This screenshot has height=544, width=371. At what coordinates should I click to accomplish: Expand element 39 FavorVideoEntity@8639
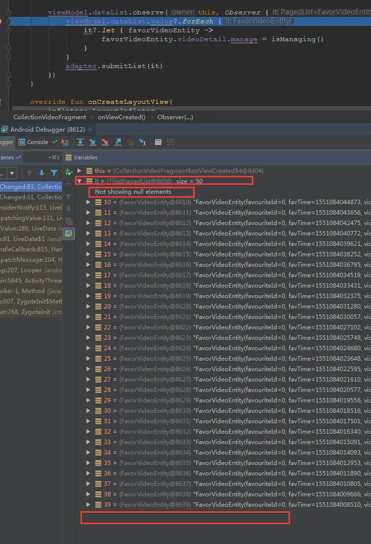tap(88, 504)
